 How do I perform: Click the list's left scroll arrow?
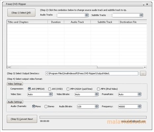tap(9, 67)
